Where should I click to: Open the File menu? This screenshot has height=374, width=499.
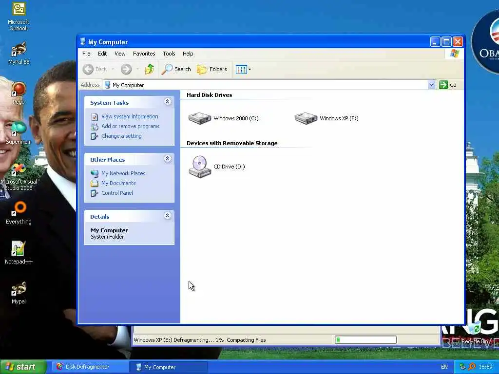tap(86, 54)
